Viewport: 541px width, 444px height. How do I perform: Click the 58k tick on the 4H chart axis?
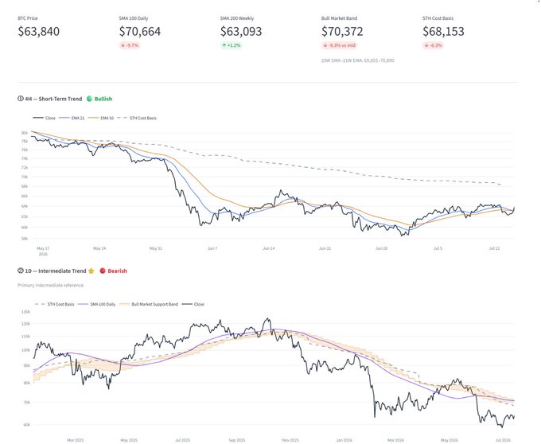(25, 239)
